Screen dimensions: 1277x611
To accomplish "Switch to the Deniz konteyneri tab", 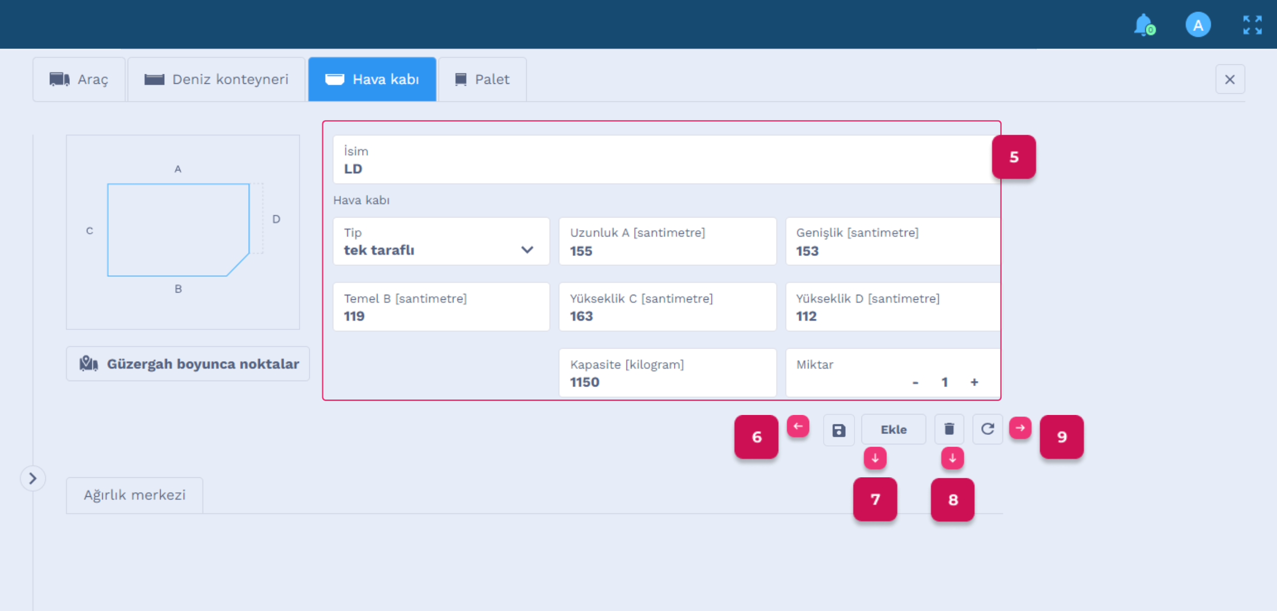I will click(x=216, y=79).
